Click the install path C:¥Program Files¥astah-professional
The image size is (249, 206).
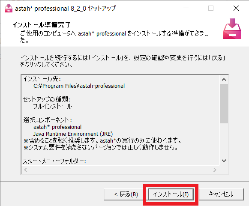pyautogui.click(x=79, y=86)
